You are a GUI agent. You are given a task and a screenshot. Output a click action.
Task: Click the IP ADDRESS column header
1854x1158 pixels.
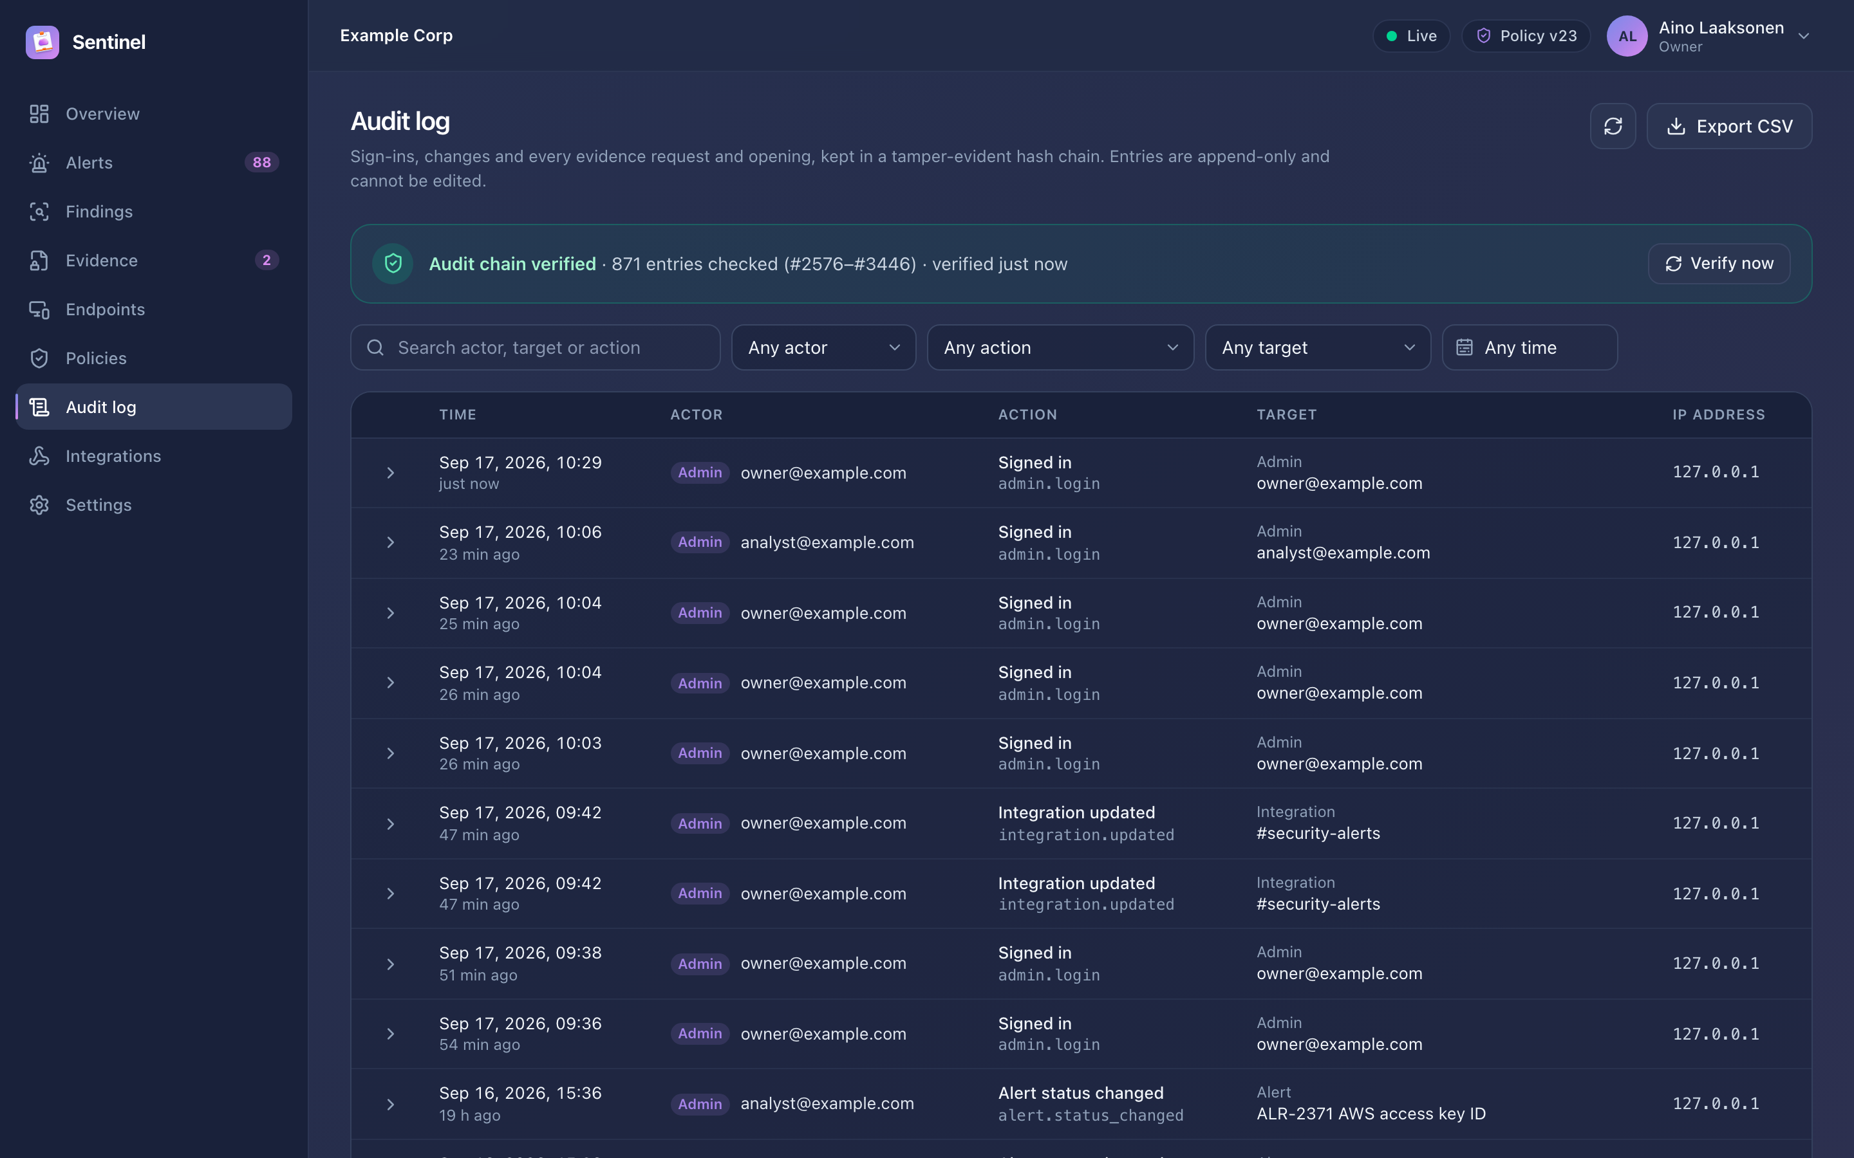coord(1718,414)
